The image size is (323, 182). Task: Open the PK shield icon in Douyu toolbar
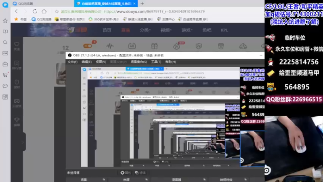point(199,46)
